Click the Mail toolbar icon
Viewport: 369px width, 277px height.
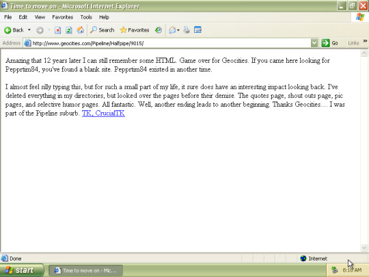[172, 30]
